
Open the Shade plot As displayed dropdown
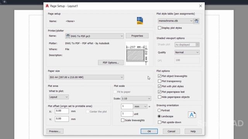187,45
